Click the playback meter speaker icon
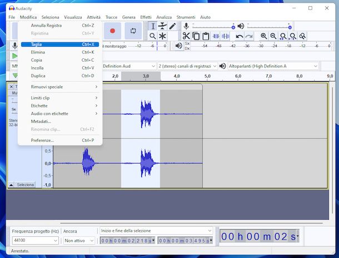 [x=178, y=46]
